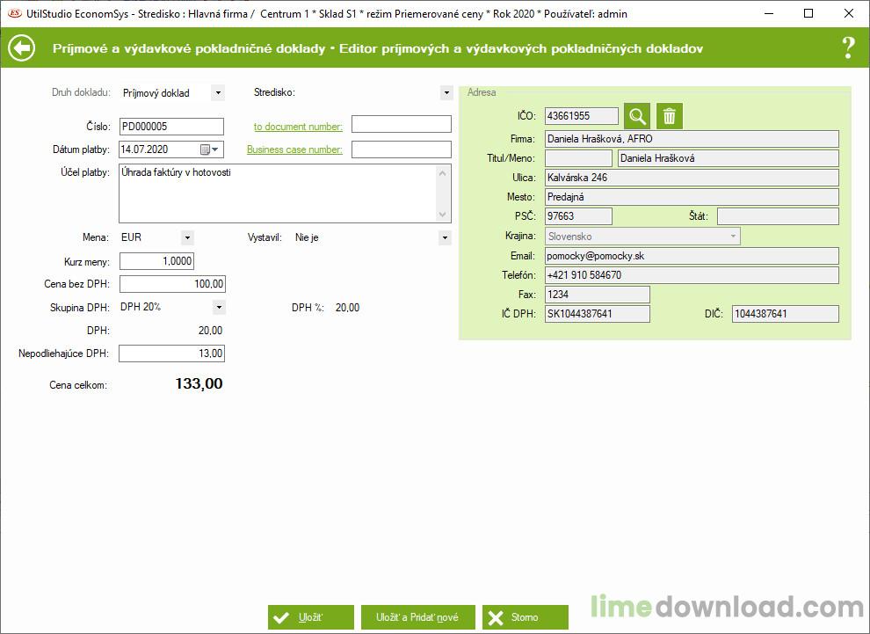The image size is (870, 634).
Task: Click the Číslo field PD000005
Action: [x=171, y=127]
